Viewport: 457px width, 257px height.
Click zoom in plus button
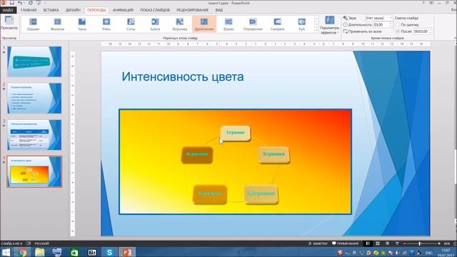coord(439,243)
